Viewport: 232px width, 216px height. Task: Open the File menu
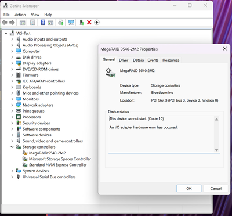point(6,15)
